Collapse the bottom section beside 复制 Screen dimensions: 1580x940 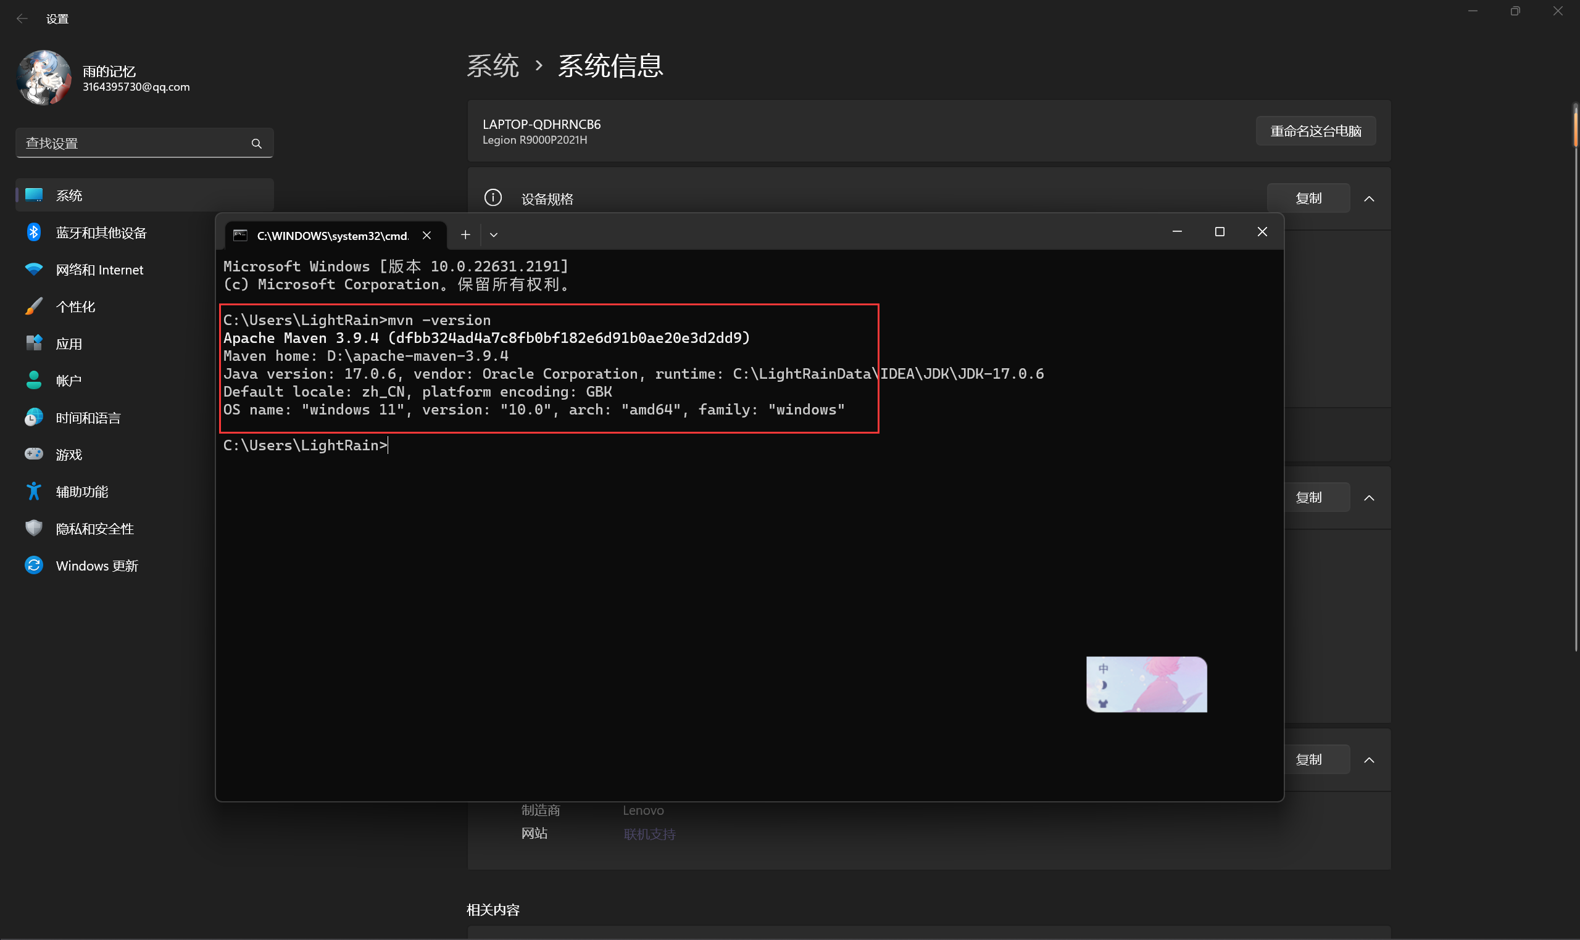tap(1369, 760)
